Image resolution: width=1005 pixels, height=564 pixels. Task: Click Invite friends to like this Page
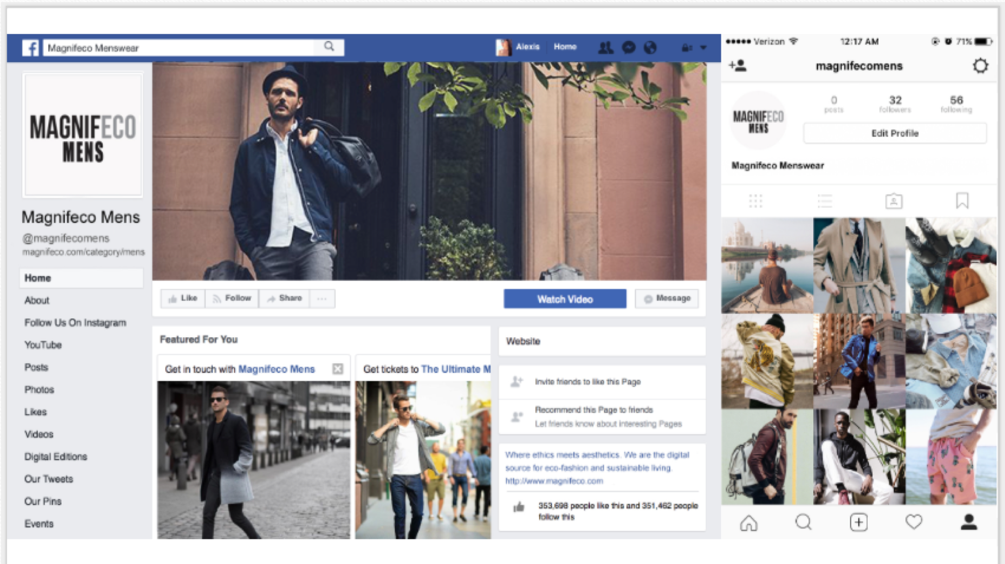coord(588,382)
